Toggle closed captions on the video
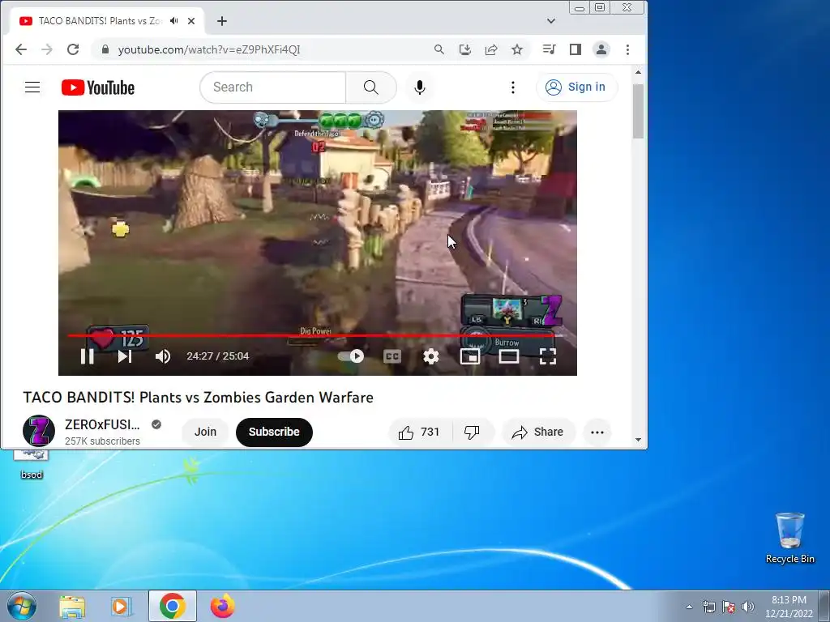The height and width of the screenshot is (622, 830). 391,356
